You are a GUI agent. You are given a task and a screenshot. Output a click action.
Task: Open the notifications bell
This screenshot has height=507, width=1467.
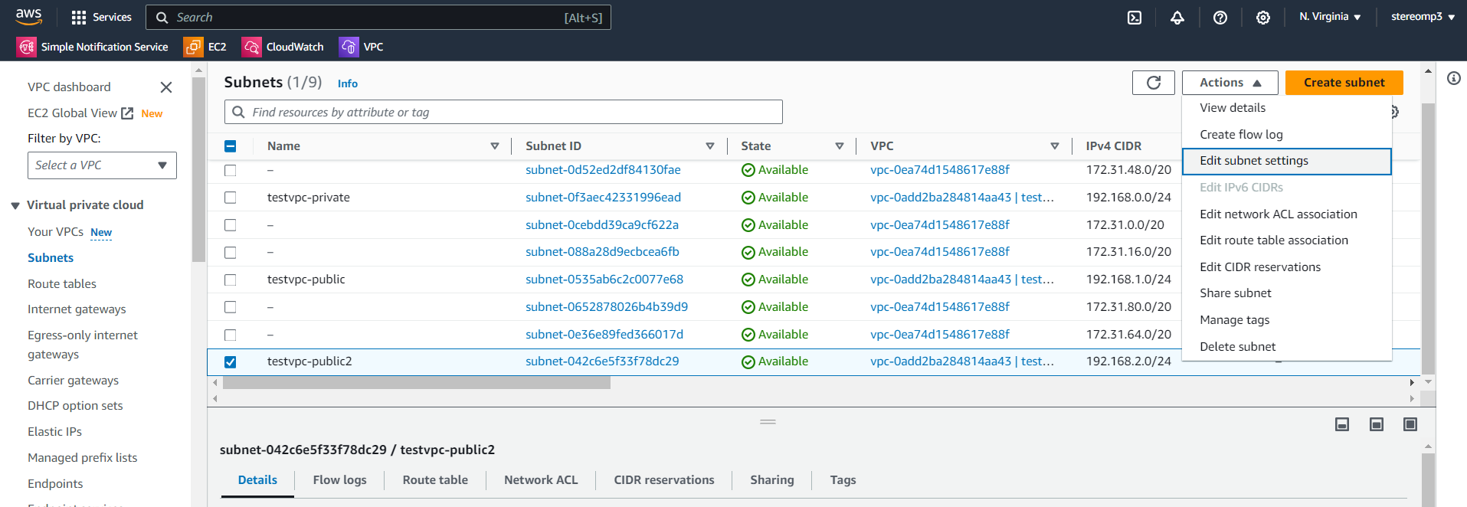1177,17
